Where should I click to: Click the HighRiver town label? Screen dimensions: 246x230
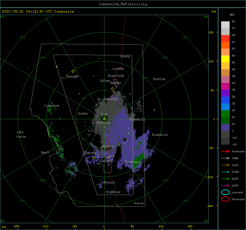click(113, 192)
